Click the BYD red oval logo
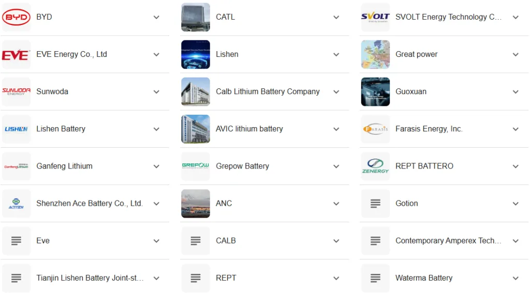This screenshot has height=293, width=530. (x=16, y=17)
